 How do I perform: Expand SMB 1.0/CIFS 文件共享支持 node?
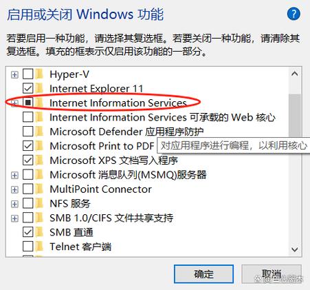14,218
